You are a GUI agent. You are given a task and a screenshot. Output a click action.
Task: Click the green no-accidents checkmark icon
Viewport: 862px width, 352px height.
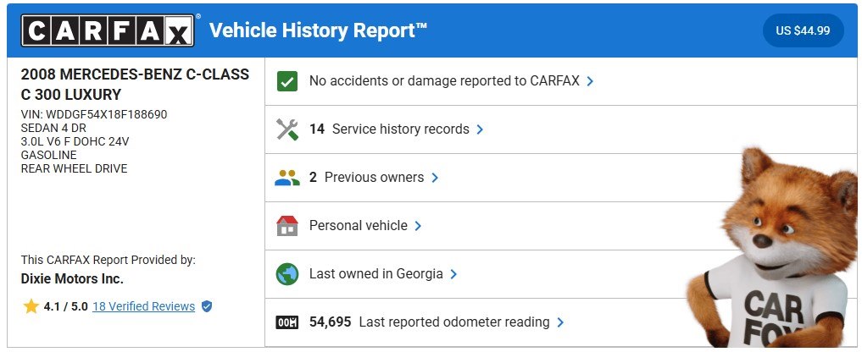pos(287,81)
